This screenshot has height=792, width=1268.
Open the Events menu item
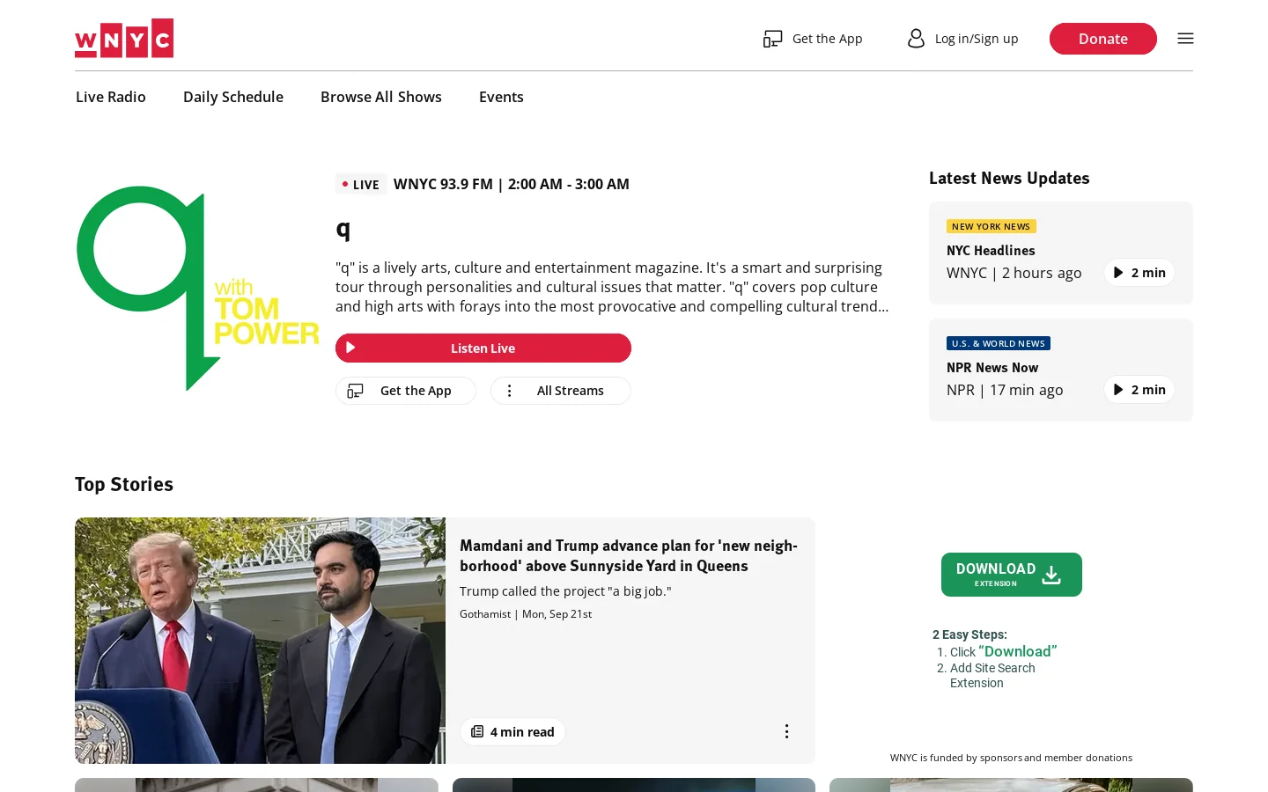pos(501,97)
